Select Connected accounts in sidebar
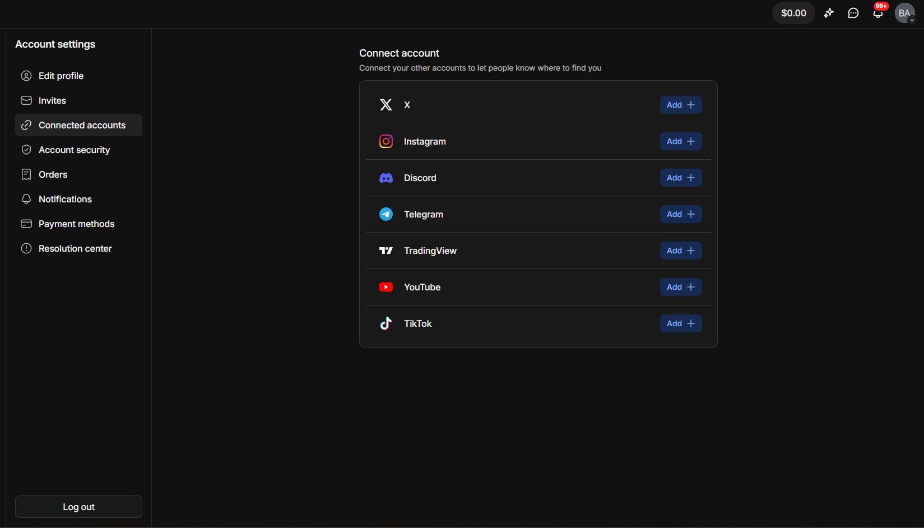 point(78,125)
